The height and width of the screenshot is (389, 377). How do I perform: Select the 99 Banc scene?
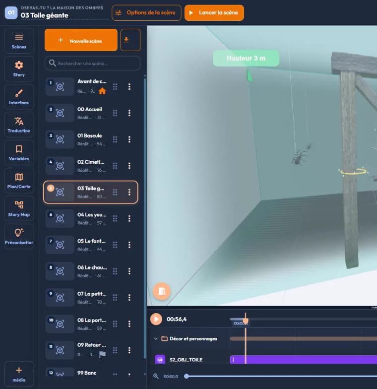click(91, 372)
